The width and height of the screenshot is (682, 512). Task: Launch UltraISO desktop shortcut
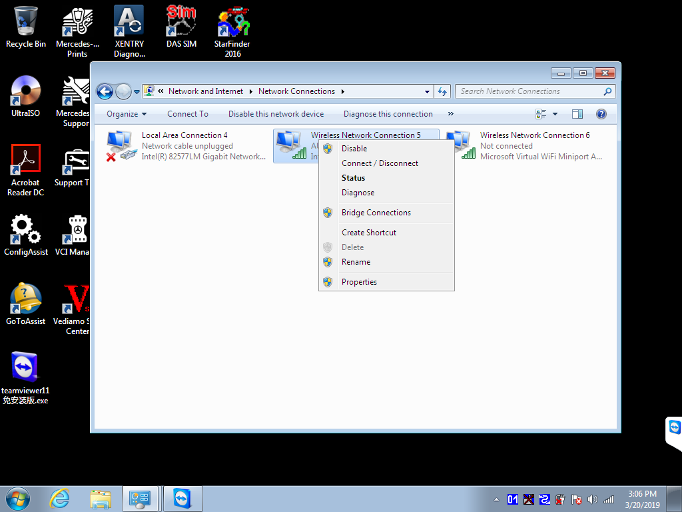click(x=26, y=96)
